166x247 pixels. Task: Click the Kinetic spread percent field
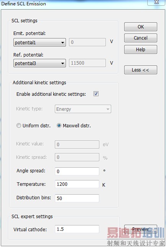[x=77, y=157]
